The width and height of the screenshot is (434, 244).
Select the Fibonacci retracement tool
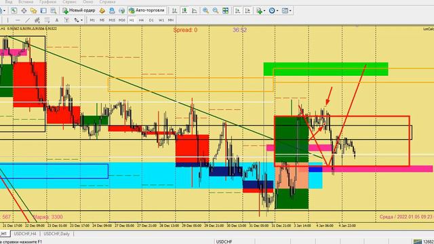coord(47,20)
